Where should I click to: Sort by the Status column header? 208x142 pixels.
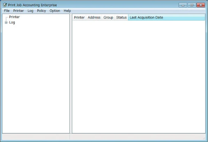(121, 17)
